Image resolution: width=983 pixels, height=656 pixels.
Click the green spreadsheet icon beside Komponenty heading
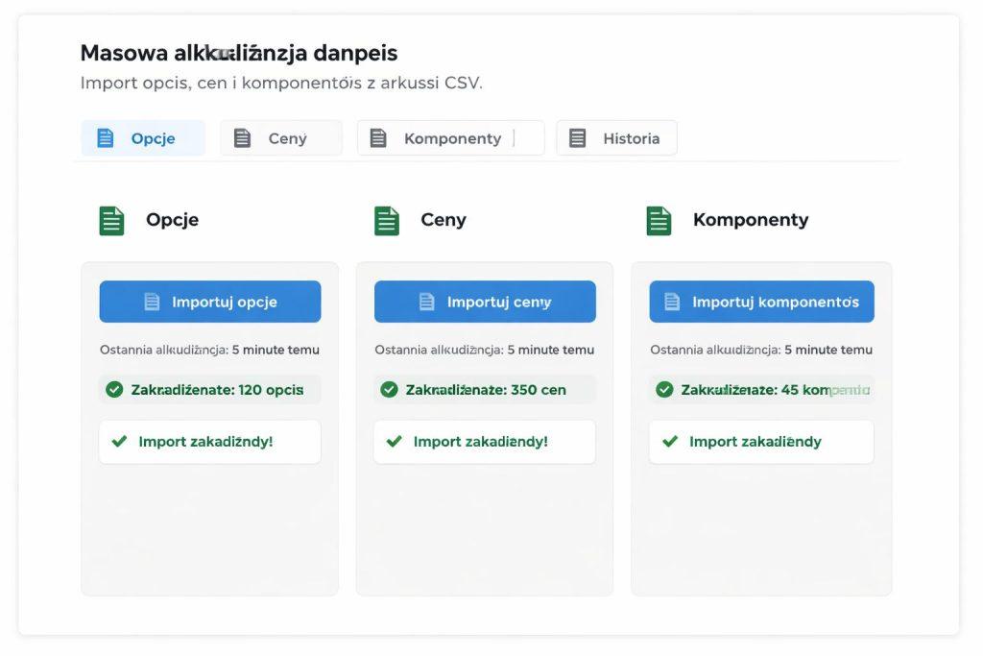[659, 220]
